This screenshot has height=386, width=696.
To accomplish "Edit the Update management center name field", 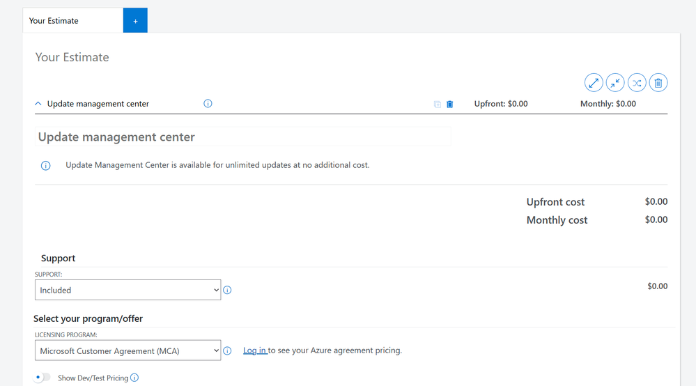I will pos(243,137).
